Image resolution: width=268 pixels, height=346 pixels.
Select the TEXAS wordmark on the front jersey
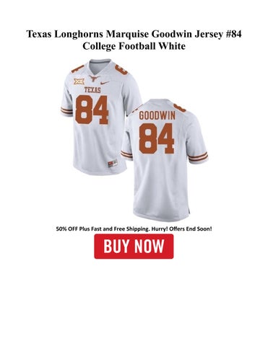(92, 90)
